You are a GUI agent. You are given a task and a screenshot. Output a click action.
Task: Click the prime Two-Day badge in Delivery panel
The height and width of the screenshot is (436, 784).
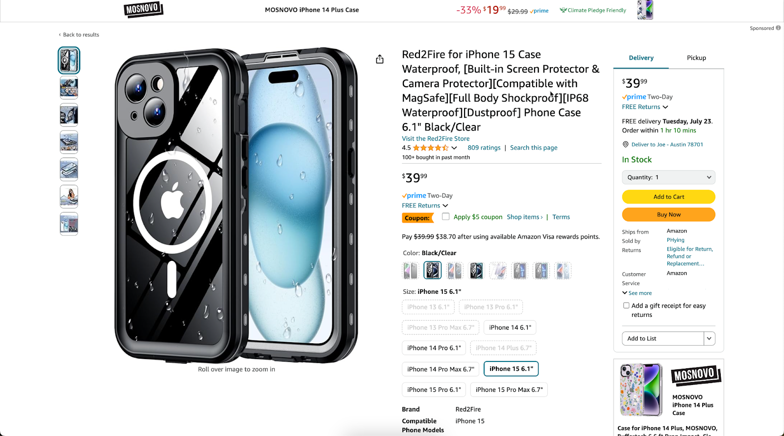coord(634,97)
